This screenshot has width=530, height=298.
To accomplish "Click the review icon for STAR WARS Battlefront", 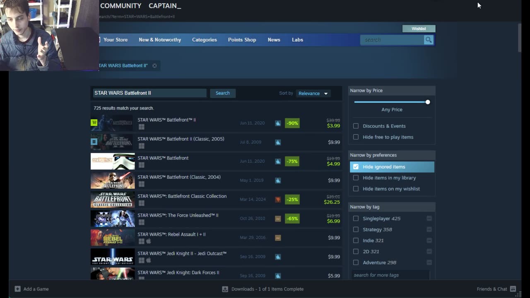I will (278, 161).
